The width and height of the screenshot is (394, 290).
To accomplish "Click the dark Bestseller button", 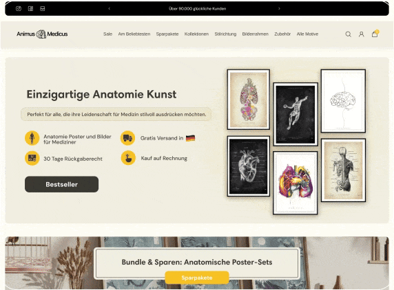I will 61,184.
